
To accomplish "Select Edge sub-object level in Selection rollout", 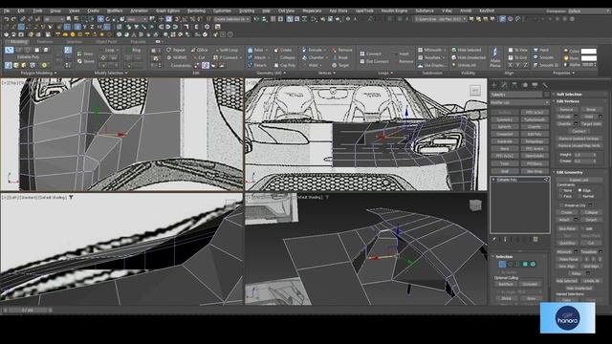I will point(510,264).
